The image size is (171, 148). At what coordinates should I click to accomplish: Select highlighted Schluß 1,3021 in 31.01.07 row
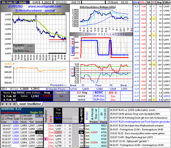(x=39, y=132)
